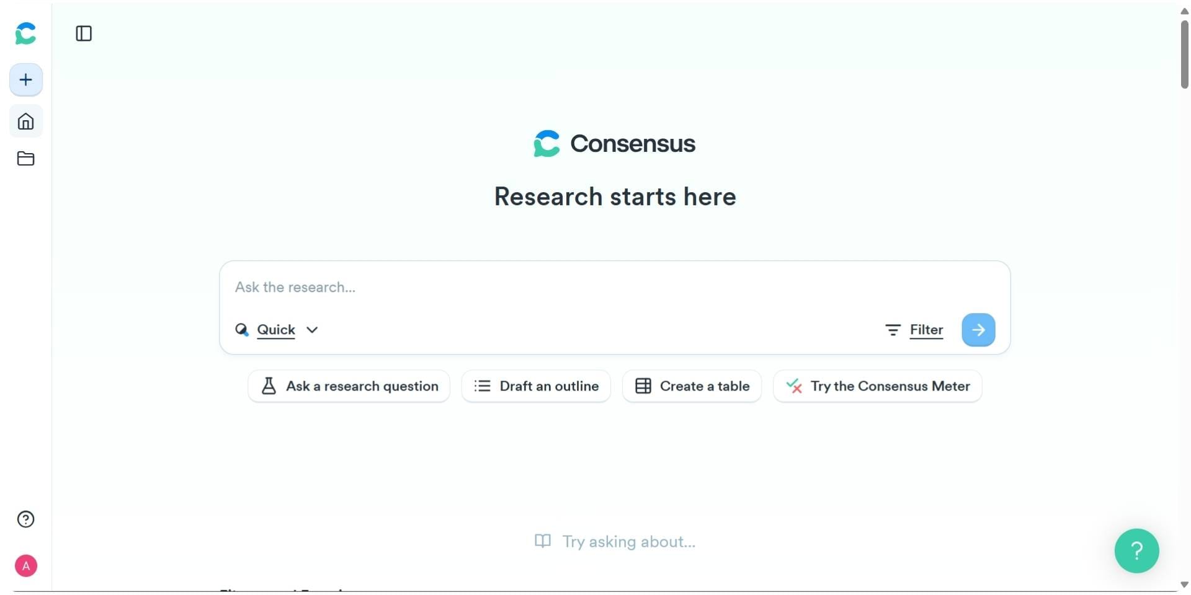Click the help question mark in the sidebar
Viewport: 1191px width, 595px height.
(x=25, y=519)
